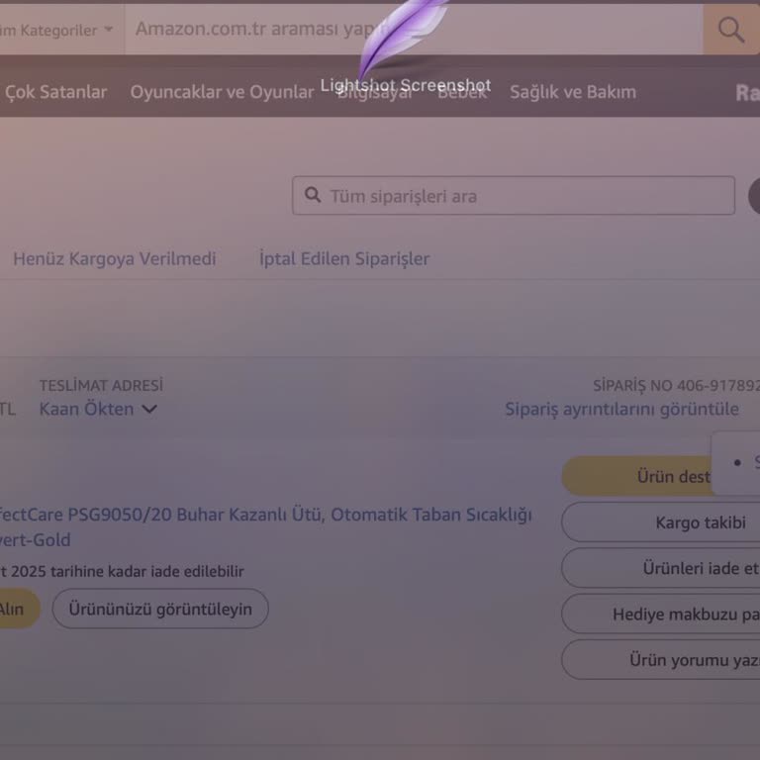Click Hediye makbuzu paylaş button

(661, 615)
